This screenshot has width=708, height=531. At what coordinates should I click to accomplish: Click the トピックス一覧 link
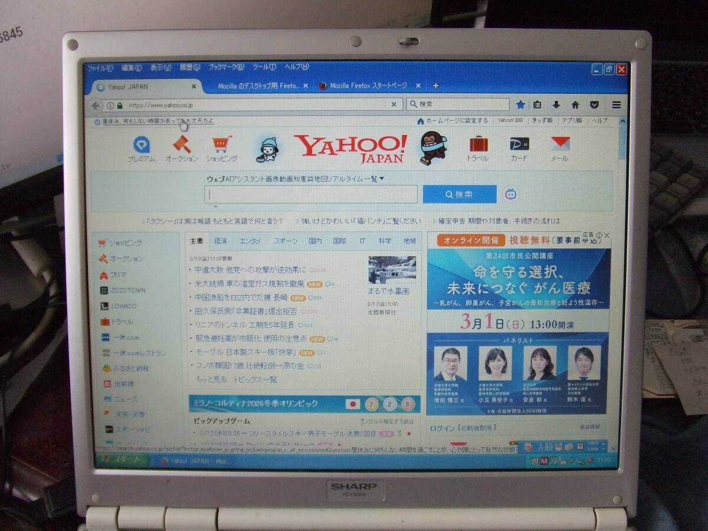tap(255, 379)
